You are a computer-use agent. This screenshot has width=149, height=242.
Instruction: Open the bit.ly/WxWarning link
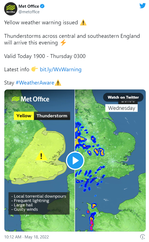60,69
